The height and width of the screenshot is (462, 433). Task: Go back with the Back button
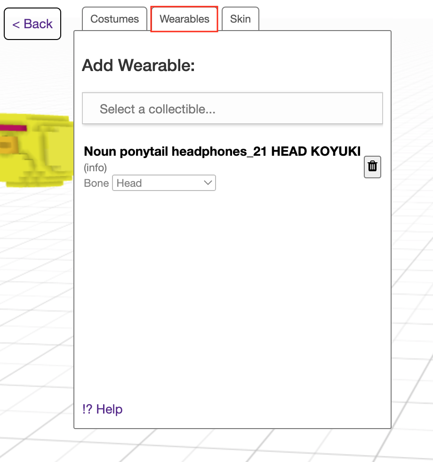pyautogui.click(x=32, y=24)
